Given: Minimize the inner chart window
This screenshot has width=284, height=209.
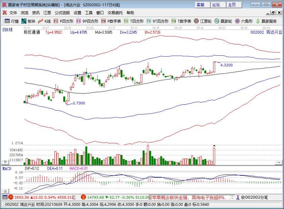Looking at the screenshot, I should 268,13.
